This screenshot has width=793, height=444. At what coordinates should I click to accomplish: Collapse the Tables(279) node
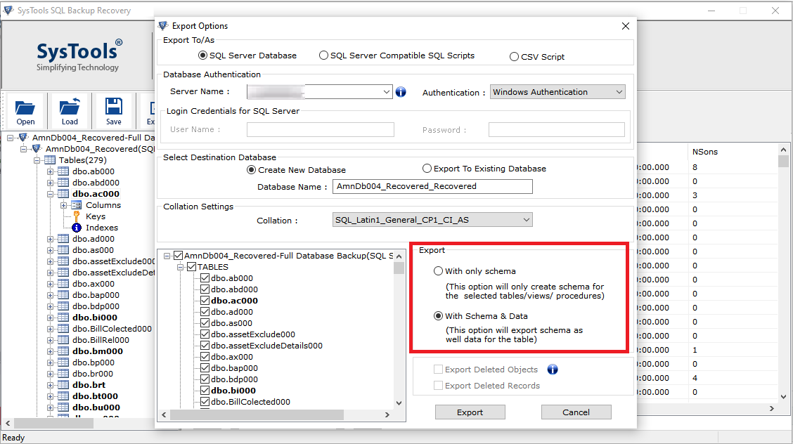pos(37,160)
